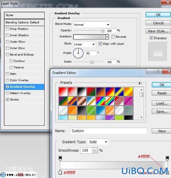Select Styles at the list top
This screenshot has width=171, height=178.
(24, 15)
